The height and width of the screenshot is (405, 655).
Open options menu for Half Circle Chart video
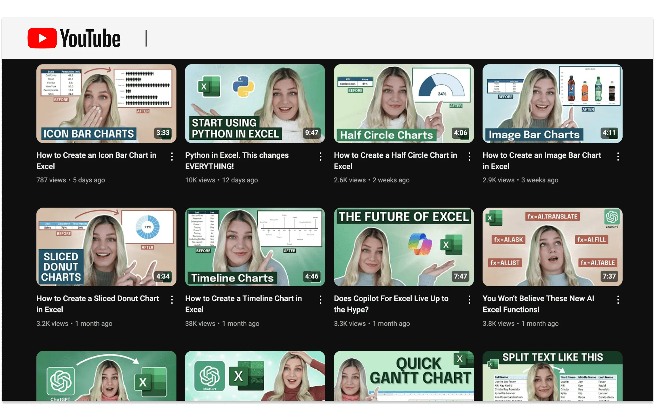pos(469,156)
